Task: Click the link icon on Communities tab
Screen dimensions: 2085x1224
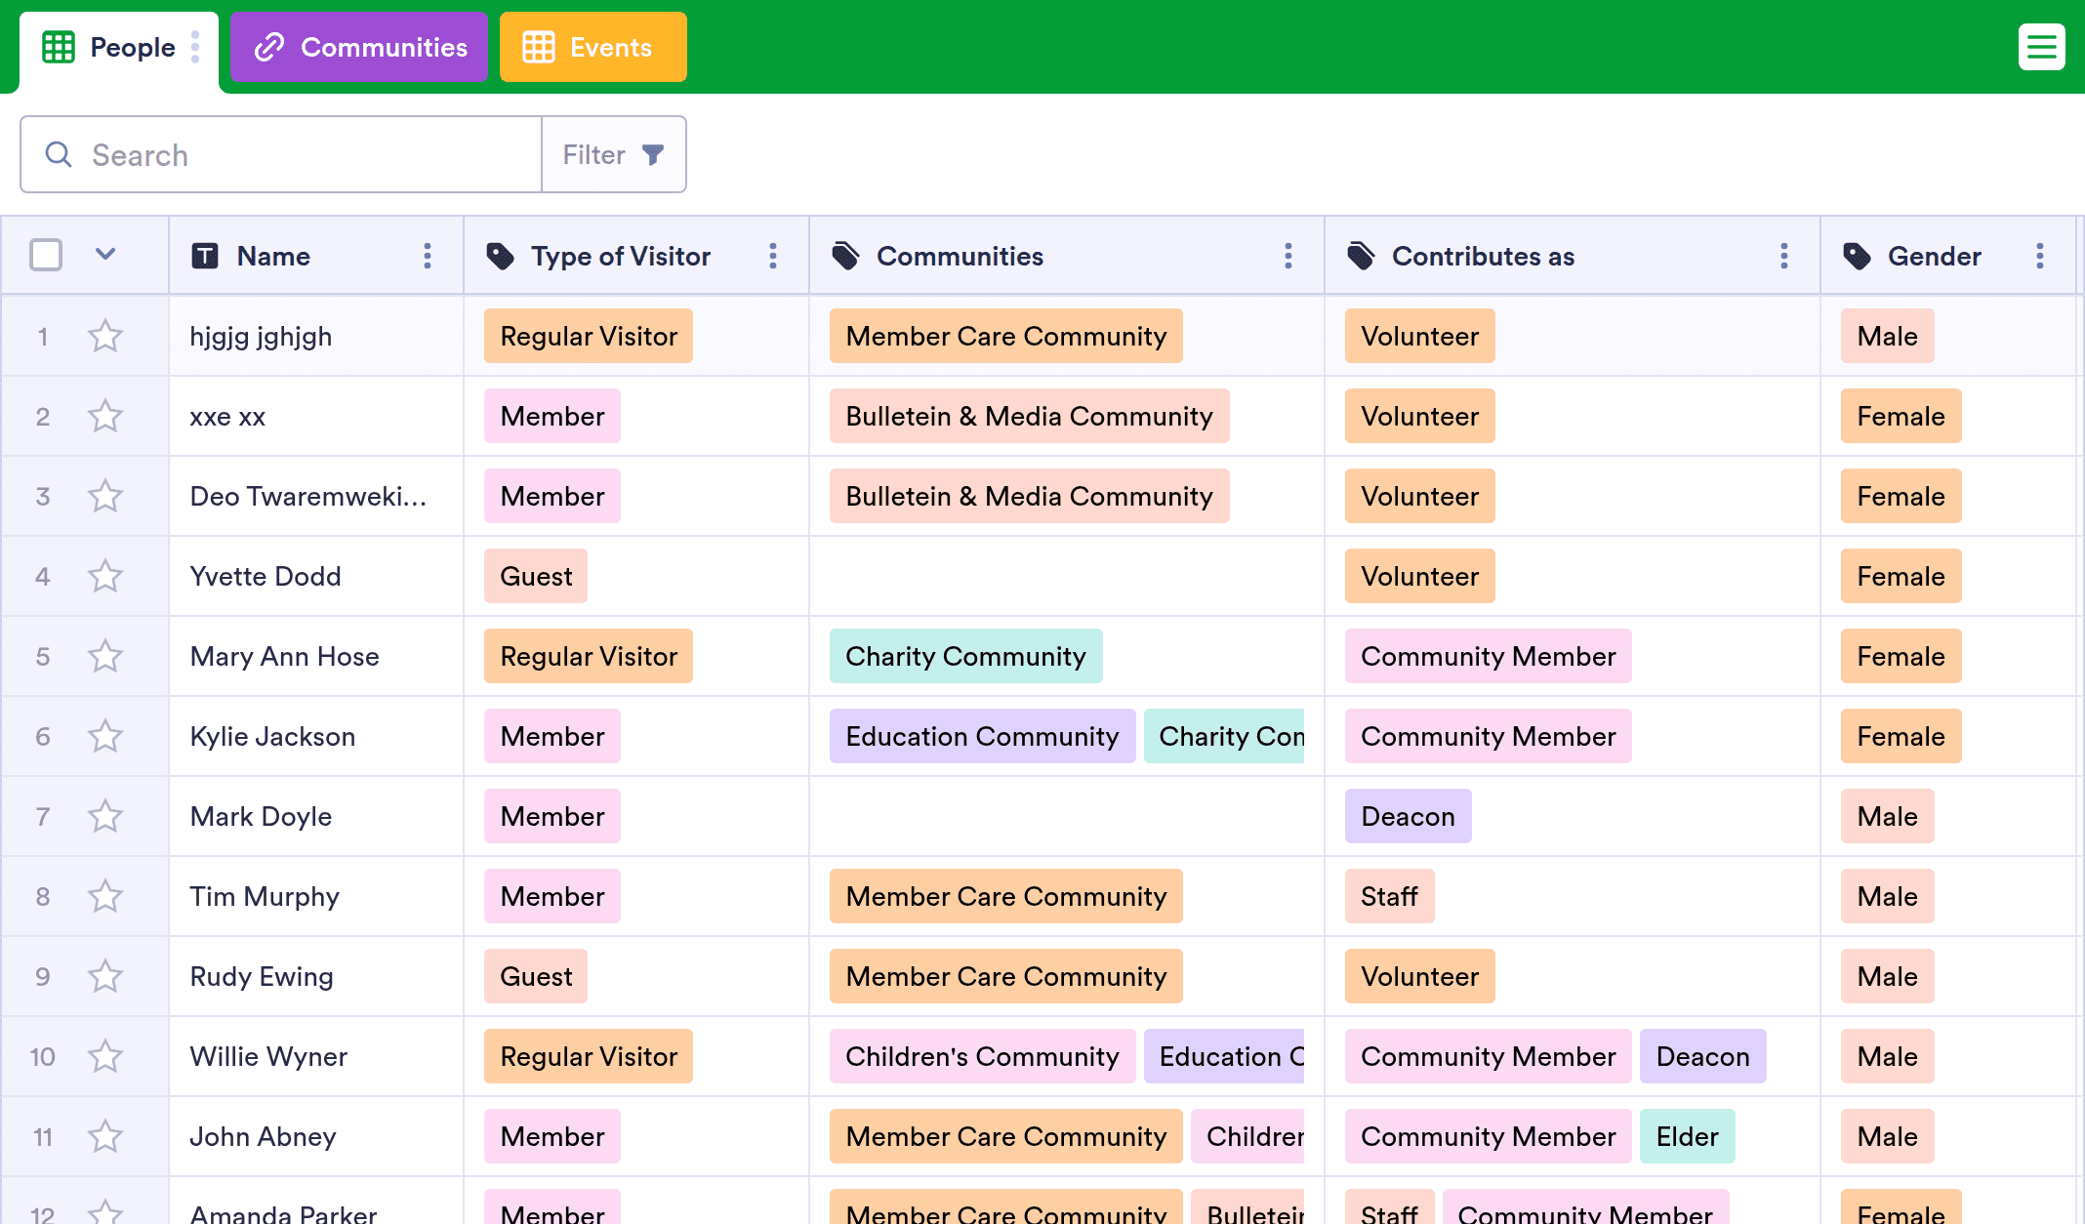Action: point(269,47)
